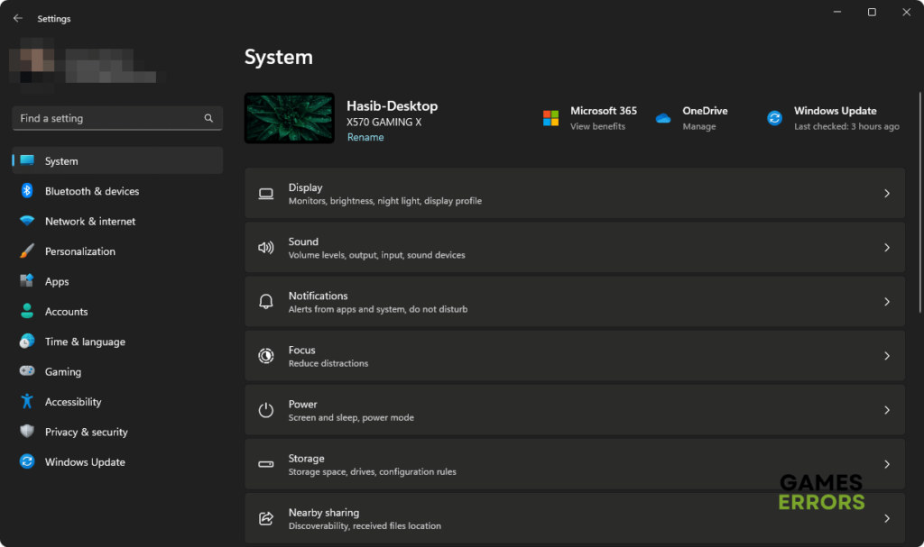
Task: Click the back arrow at top left
Action: tap(16, 17)
